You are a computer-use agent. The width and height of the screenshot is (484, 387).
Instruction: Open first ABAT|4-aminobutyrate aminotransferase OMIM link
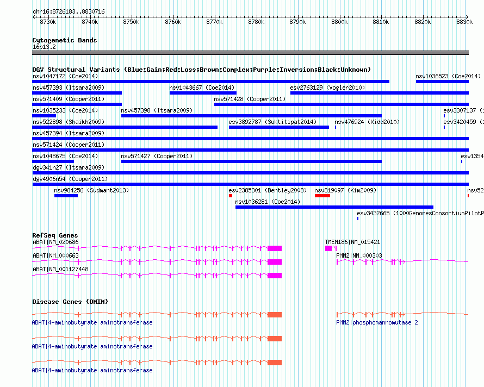[x=92, y=322]
